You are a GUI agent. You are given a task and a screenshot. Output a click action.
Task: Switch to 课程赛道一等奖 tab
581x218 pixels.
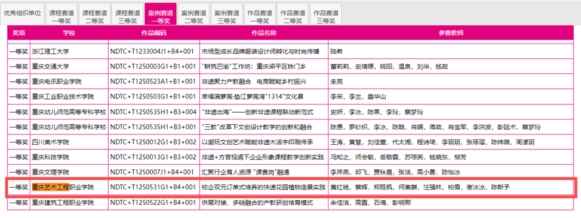(61, 14)
